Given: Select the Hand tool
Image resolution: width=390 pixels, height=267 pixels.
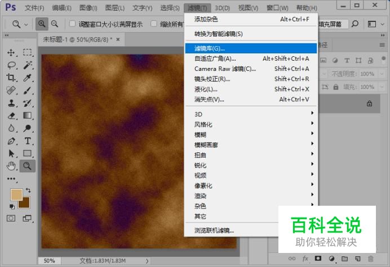Looking at the screenshot, I should pyautogui.click(x=11, y=166).
